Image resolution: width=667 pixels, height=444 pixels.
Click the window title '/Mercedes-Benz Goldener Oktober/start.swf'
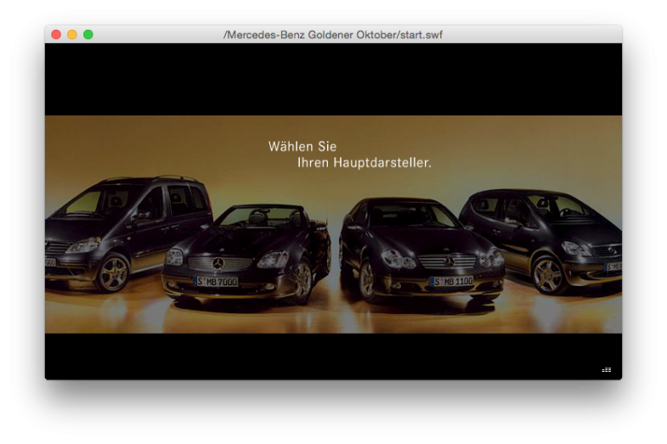pos(333,35)
